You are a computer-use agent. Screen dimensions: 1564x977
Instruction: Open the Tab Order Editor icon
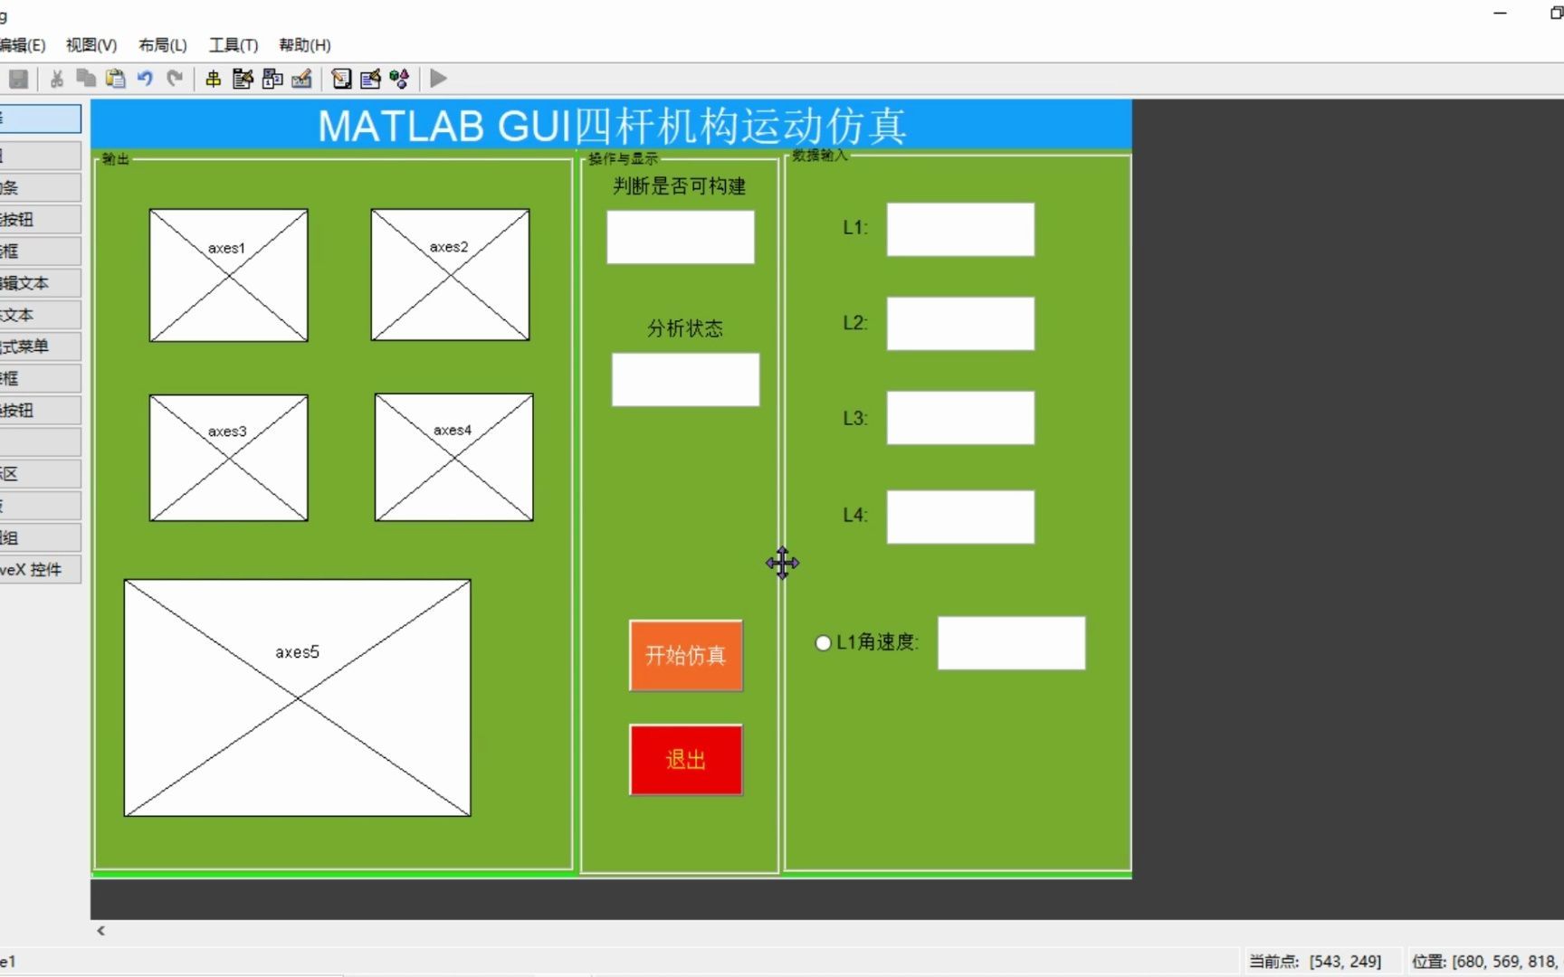pos(272,79)
